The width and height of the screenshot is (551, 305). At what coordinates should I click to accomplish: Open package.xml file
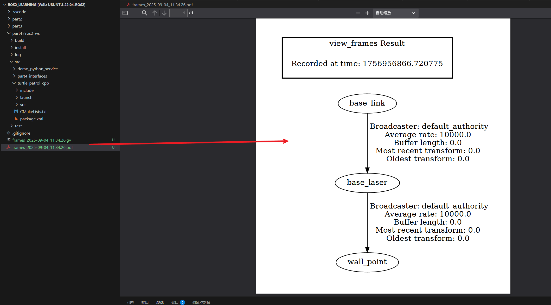tap(31, 119)
